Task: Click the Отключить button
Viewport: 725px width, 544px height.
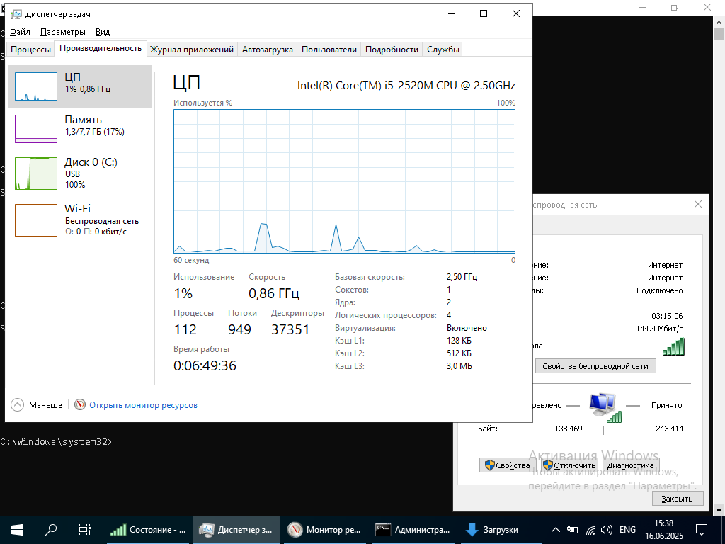Action: [570, 465]
